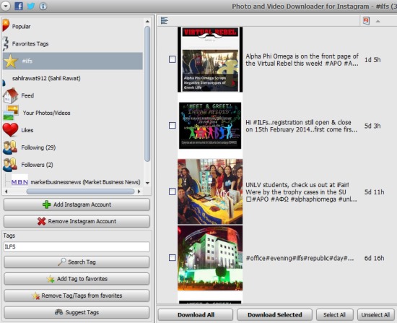Open the Likes entry
397x323 pixels.
coord(27,130)
